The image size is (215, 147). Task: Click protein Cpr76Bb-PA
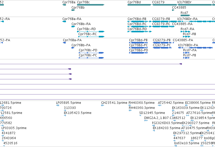[x=81, y=45]
